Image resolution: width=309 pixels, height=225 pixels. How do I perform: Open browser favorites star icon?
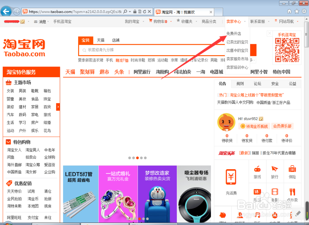pos(297,11)
